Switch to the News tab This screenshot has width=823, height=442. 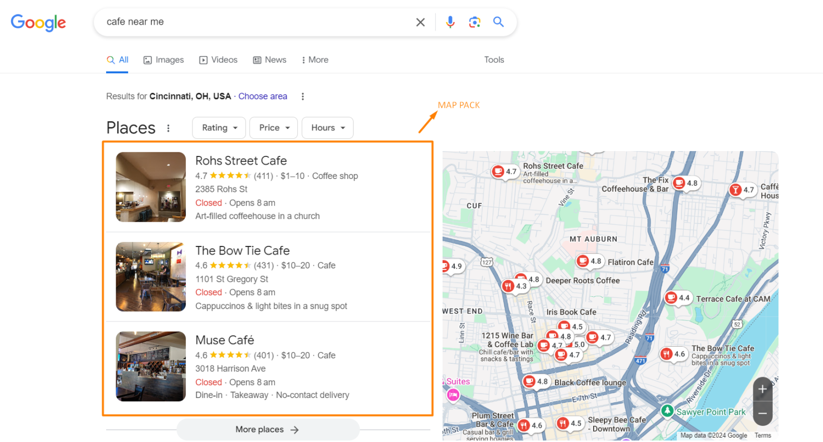click(270, 59)
